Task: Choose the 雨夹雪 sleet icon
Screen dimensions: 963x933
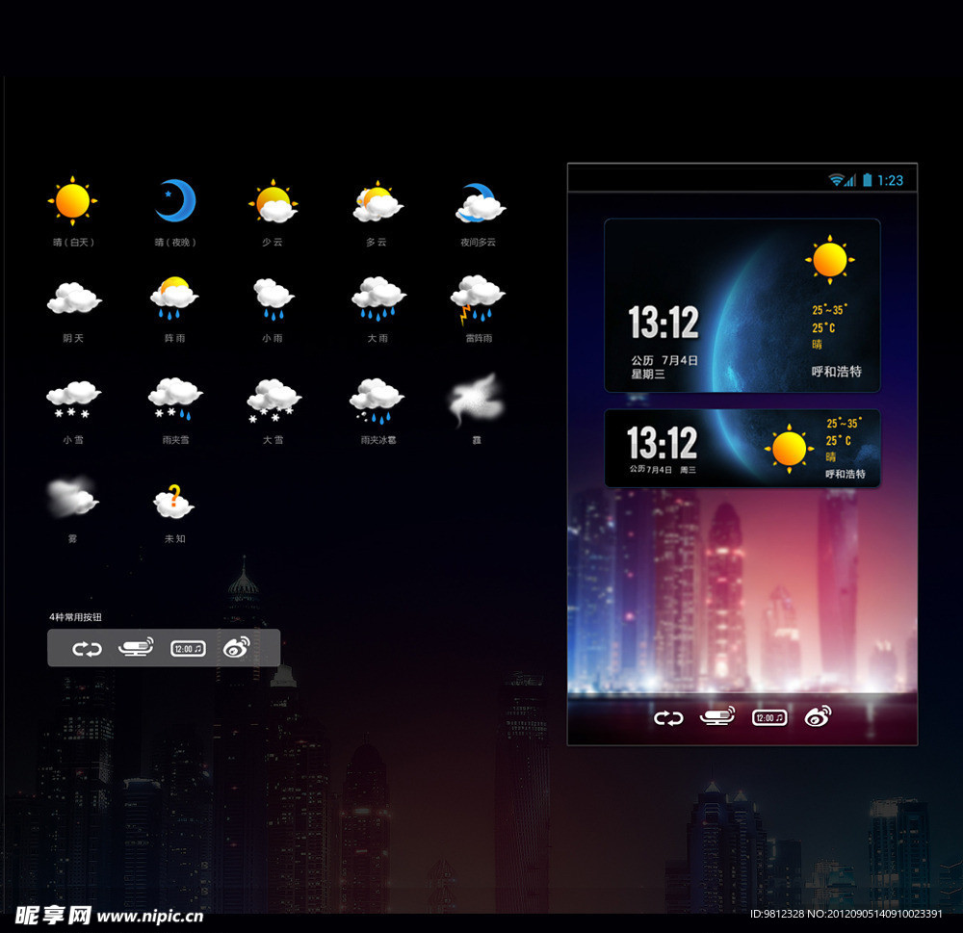Action: 175,400
